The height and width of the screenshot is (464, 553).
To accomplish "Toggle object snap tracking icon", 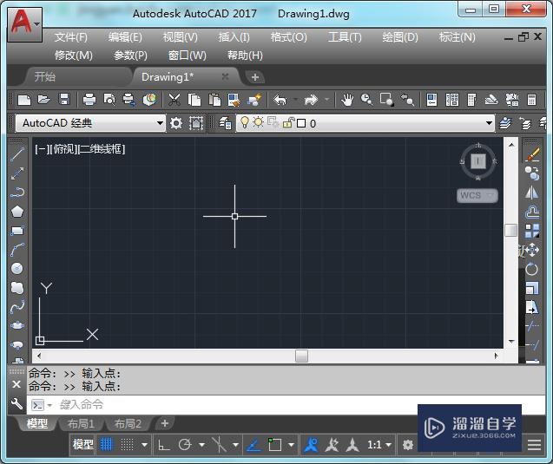I will (x=253, y=445).
